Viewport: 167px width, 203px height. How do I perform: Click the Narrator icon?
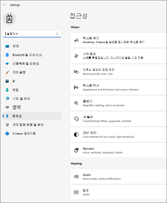pos(76,150)
